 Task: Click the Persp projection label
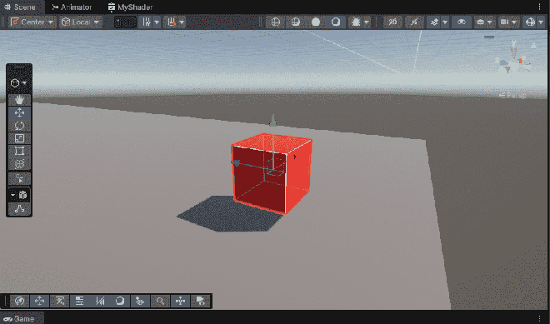click(512, 95)
